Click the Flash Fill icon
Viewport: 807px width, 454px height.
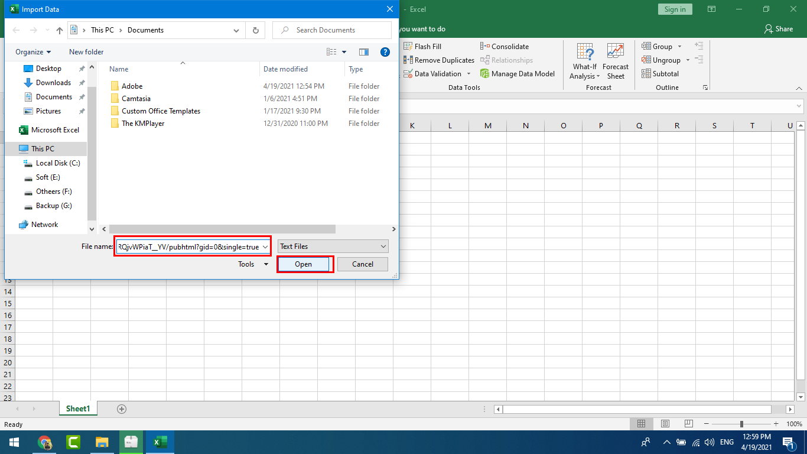coord(408,46)
